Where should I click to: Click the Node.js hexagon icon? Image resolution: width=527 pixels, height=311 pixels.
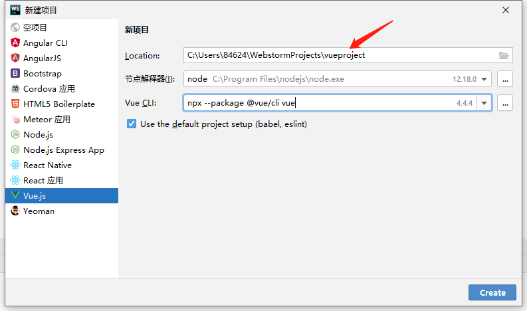[15, 134]
